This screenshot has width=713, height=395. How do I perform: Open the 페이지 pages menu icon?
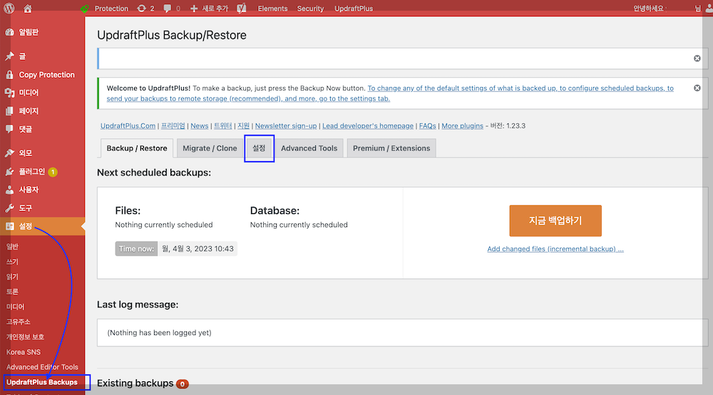point(9,111)
